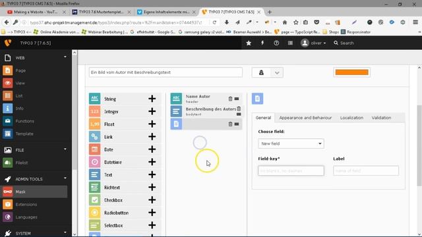Switch to Appearance and Behaviour tab

[x=305, y=118]
